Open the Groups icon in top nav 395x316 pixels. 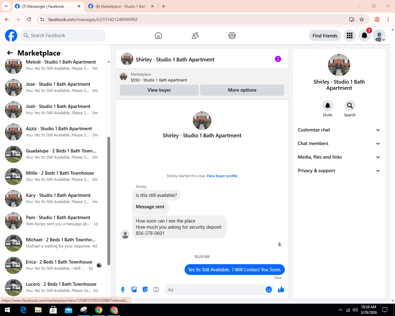click(x=232, y=35)
